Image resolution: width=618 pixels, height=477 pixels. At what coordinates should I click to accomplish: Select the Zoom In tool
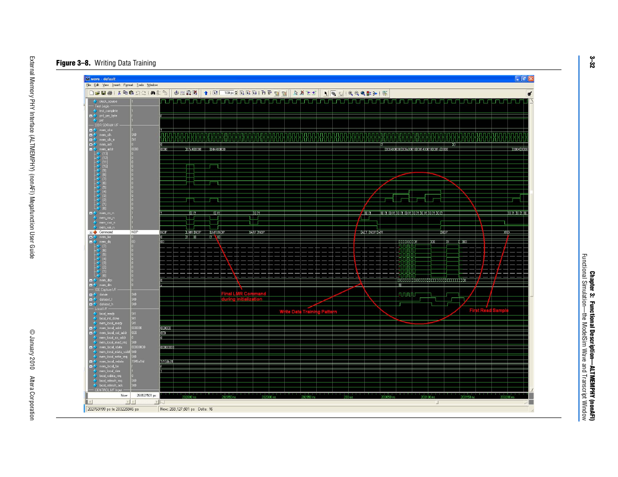351,93
